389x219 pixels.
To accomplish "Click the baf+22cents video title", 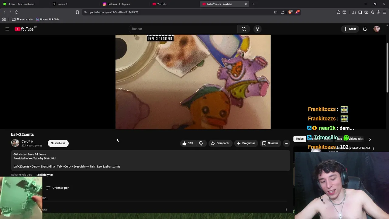I will coord(22,134).
